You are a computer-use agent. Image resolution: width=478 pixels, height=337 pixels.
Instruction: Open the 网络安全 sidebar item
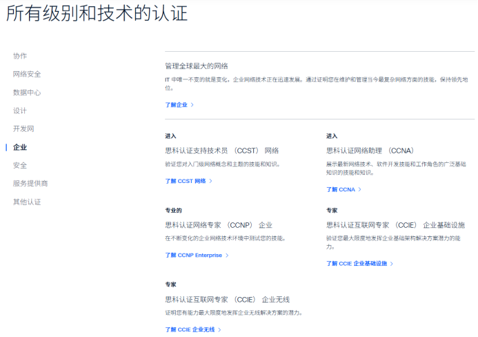tap(27, 74)
